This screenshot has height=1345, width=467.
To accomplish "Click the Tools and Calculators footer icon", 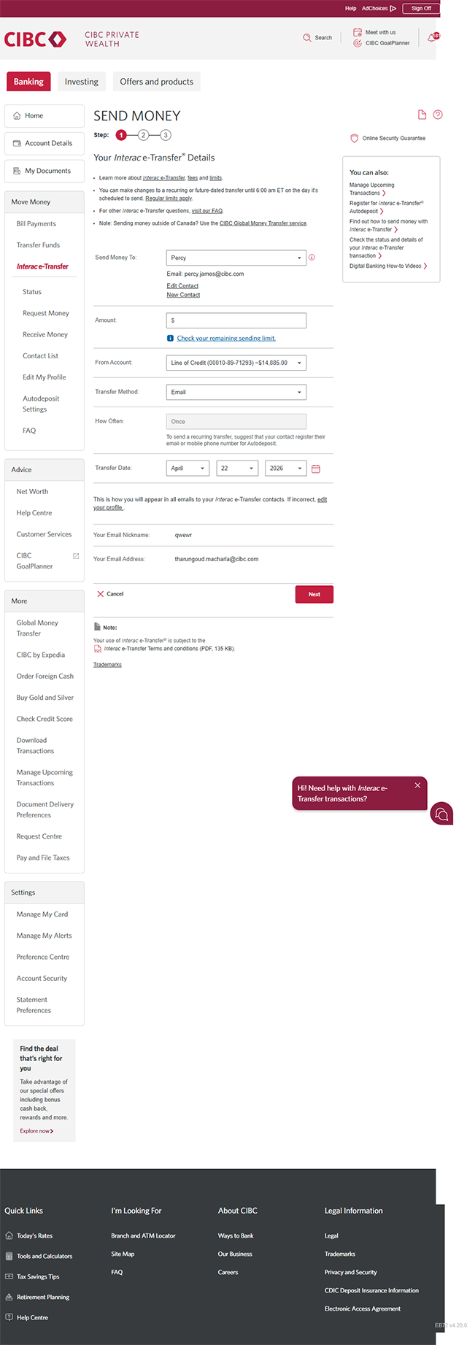I will [x=9, y=1256].
